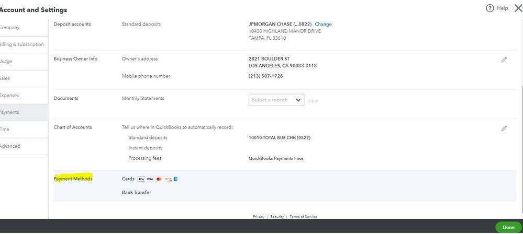Click the Cards payment method label
The width and height of the screenshot is (523, 234).
click(x=128, y=179)
